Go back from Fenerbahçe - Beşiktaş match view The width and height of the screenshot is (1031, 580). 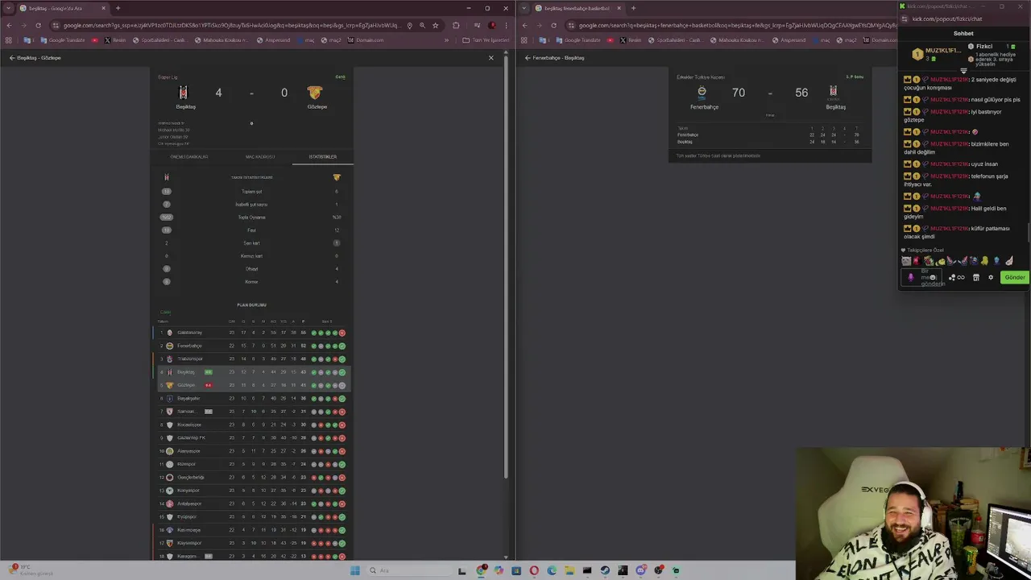coord(528,58)
